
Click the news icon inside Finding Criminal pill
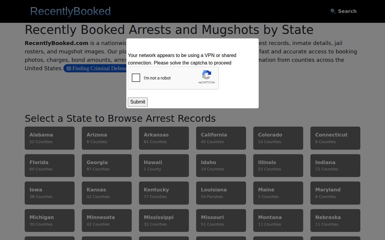pos(69,68)
